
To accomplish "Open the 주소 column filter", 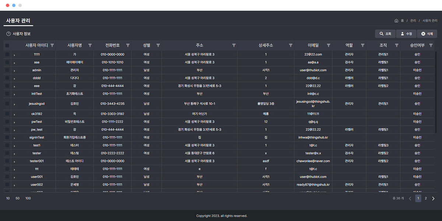I will (234, 45).
